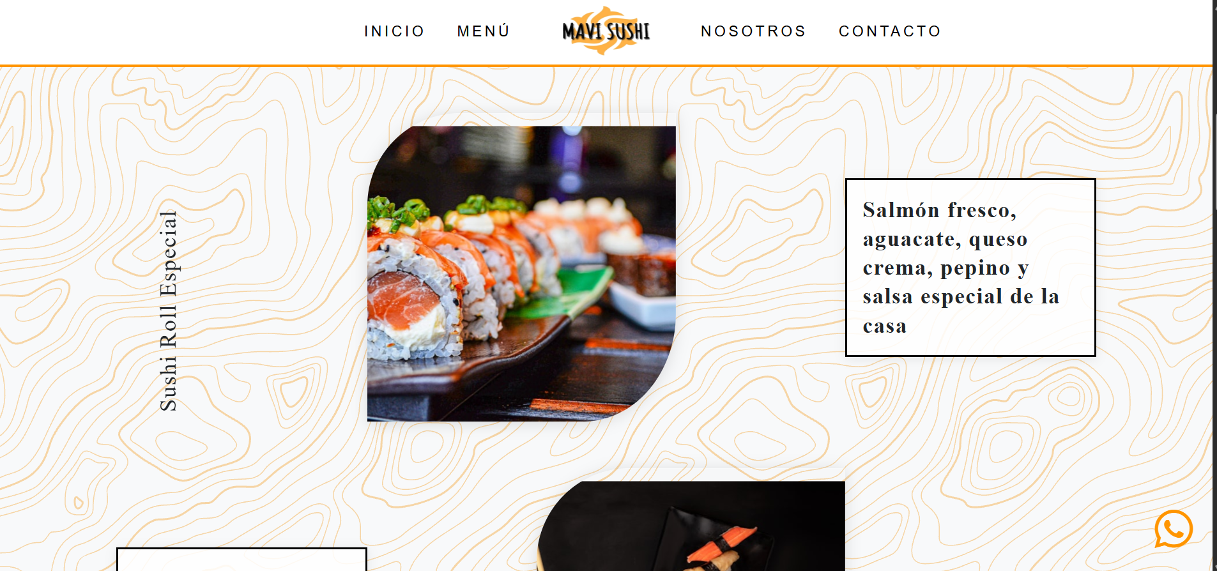Click the nigiri photo at the bottom
Screen dimensions: 1217x571
coord(691,526)
